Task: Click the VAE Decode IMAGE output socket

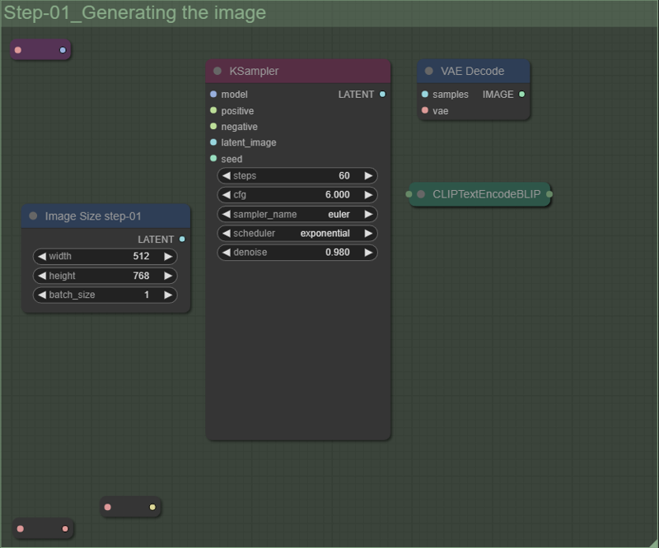Action: tap(521, 94)
